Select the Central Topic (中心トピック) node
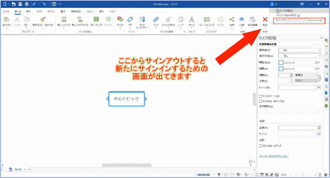The height and width of the screenshot is (178, 330). pyautogui.click(x=127, y=99)
